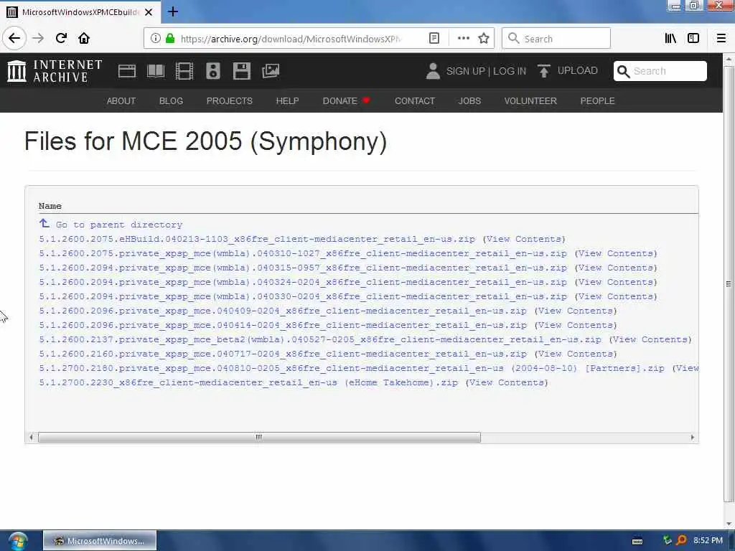The image size is (735, 551).
Task: Download the 2096 xpsp_mce 040409-0204 zip
Action: click(x=283, y=311)
